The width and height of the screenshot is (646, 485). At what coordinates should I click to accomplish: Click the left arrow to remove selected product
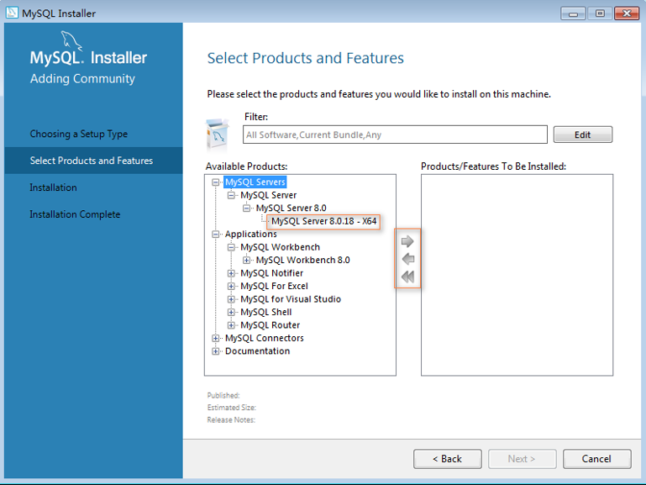point(408,259)
